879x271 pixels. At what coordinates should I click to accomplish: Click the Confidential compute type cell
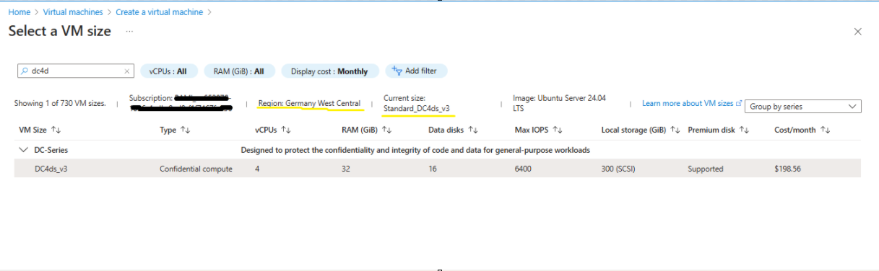click(196, 169)
